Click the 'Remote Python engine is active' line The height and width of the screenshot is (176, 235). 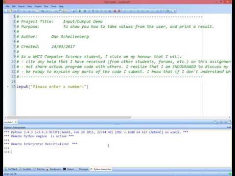[x=39, y=136]
